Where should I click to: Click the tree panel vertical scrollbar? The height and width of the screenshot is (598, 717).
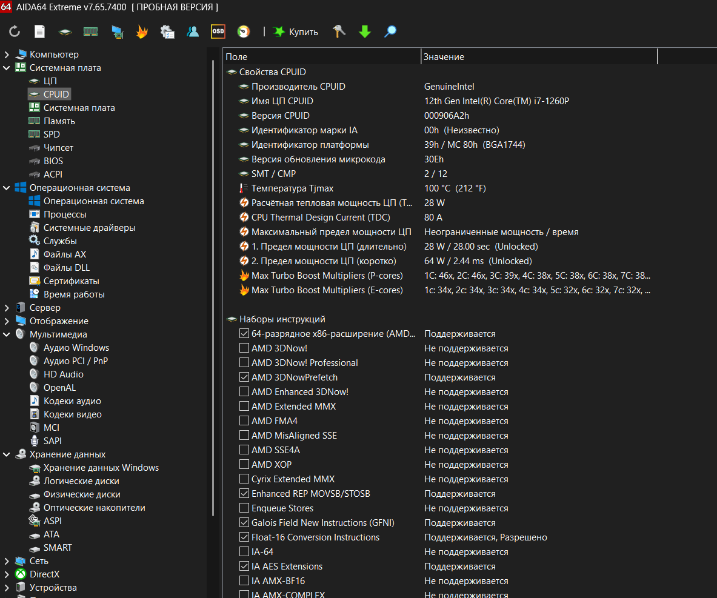coord(213,288)
